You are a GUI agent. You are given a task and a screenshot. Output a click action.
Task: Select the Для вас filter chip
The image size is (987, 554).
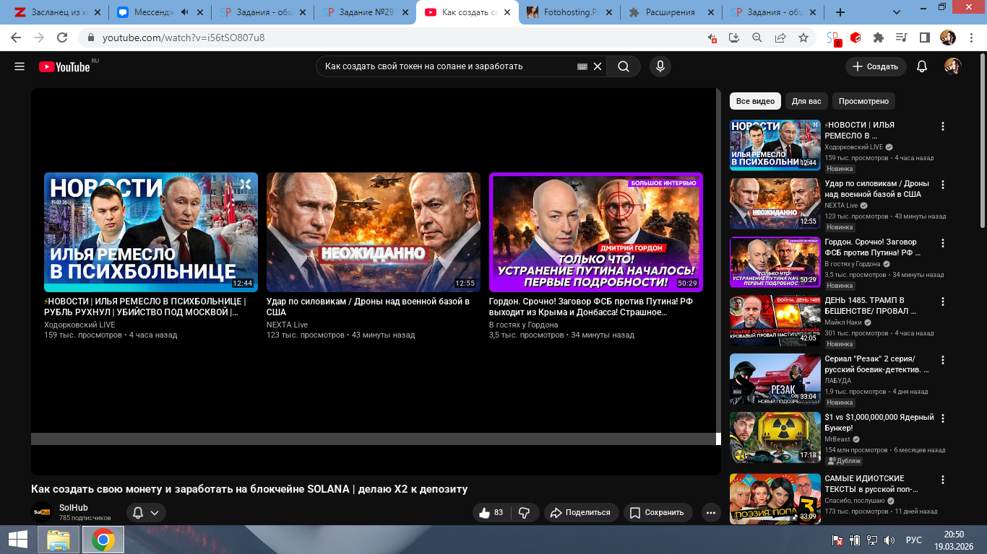(x=806, y=101)
